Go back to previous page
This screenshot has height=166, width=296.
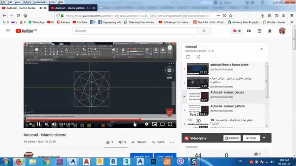coord(5,16)
